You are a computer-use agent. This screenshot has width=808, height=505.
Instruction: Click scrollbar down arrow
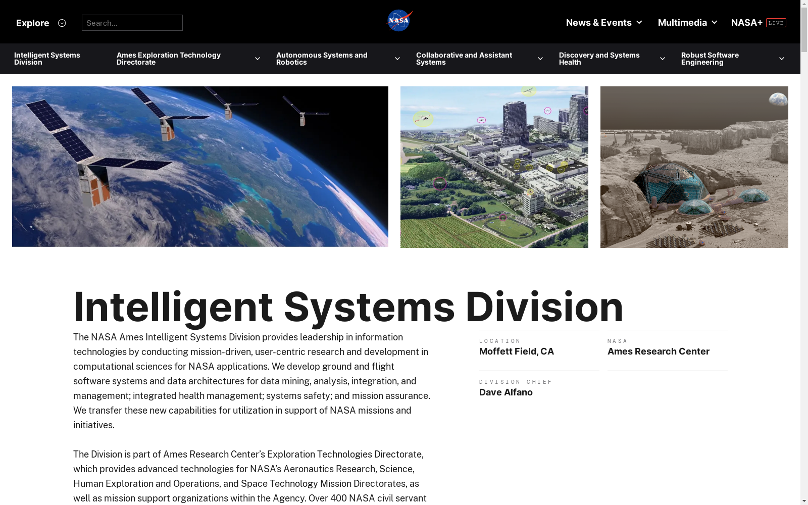tap(804, 501)
